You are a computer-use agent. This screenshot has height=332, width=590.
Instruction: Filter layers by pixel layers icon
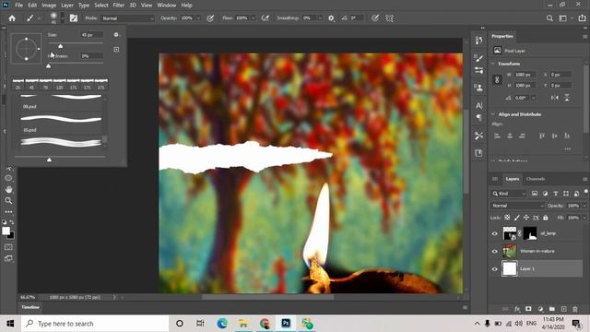(535, 194)
